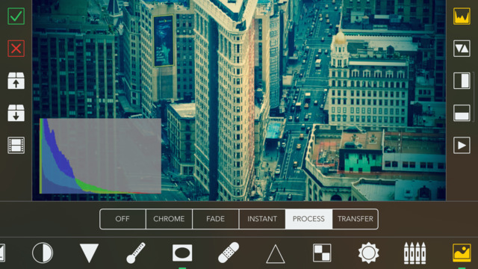Viewport: 478px width, 269px height.
Task: Open the checkered squares tool
Action: pos(322,253)
